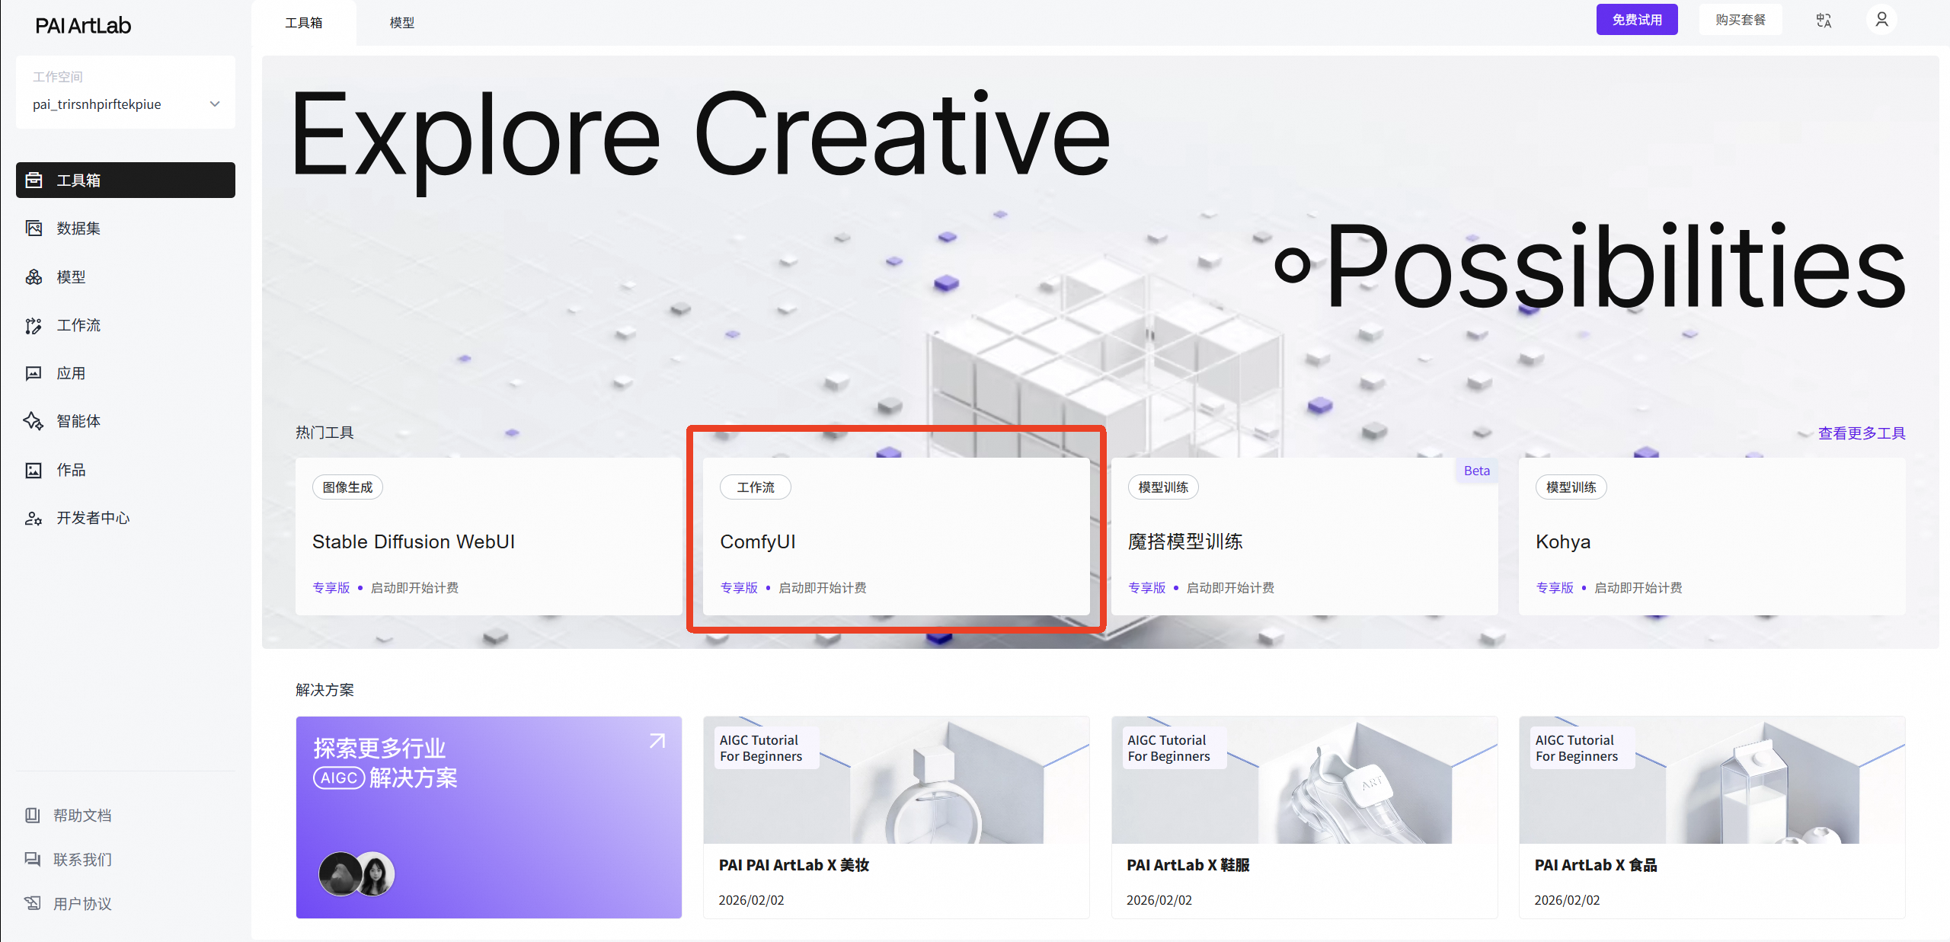Click the arrow icon on the purple solutions card
1950x942 pixels.
pyautogui.click(x=657, y=741)
